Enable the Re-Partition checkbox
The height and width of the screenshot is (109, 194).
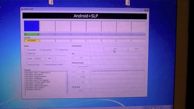26,50
